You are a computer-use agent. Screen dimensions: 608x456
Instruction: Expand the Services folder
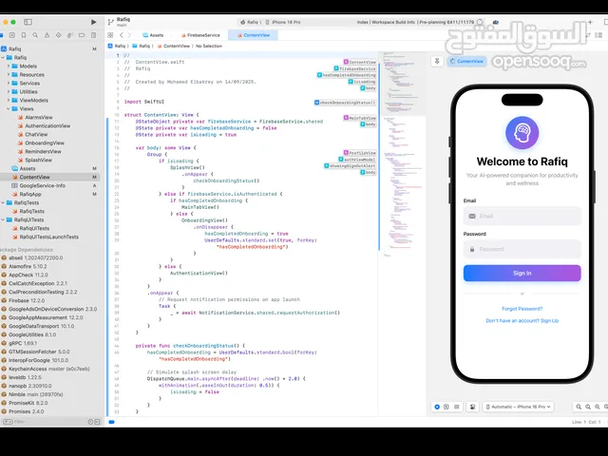(x=9, y=83)
